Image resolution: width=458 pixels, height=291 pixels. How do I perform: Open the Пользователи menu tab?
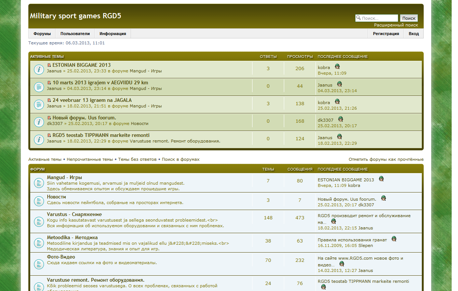75,34
